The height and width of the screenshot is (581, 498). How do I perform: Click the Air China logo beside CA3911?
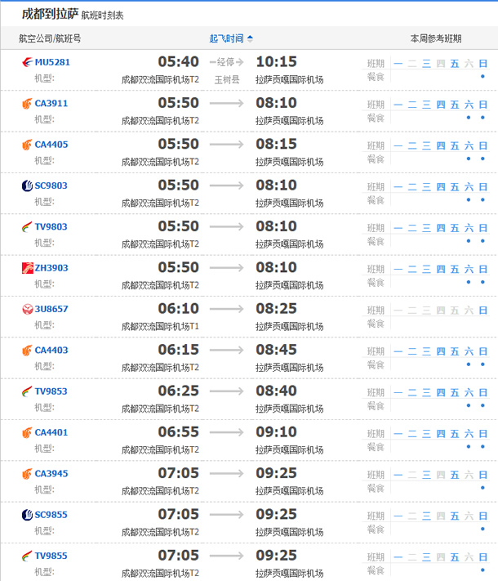click(x=28, y=104)
